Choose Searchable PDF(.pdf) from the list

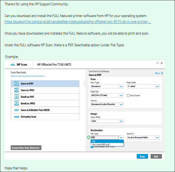pyautogui.click(x=103, y=145)
